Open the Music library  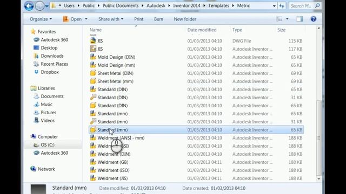pos(46,105)
